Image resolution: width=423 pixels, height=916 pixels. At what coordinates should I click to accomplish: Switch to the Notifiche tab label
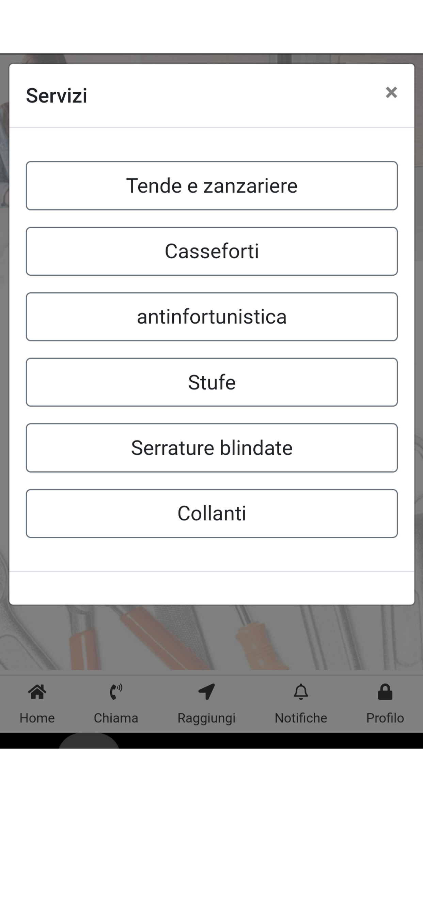(x=301, y=718)
